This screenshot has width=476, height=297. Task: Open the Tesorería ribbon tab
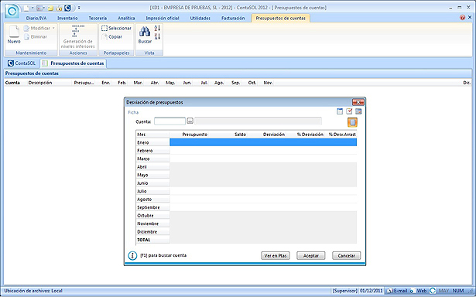pos(98,19)
